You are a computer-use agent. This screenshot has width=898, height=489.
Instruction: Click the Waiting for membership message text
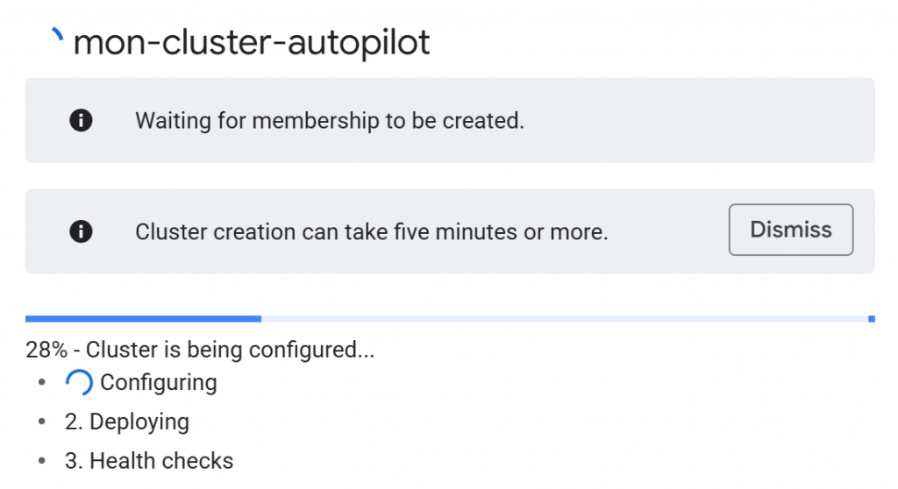tap(329, 120)
